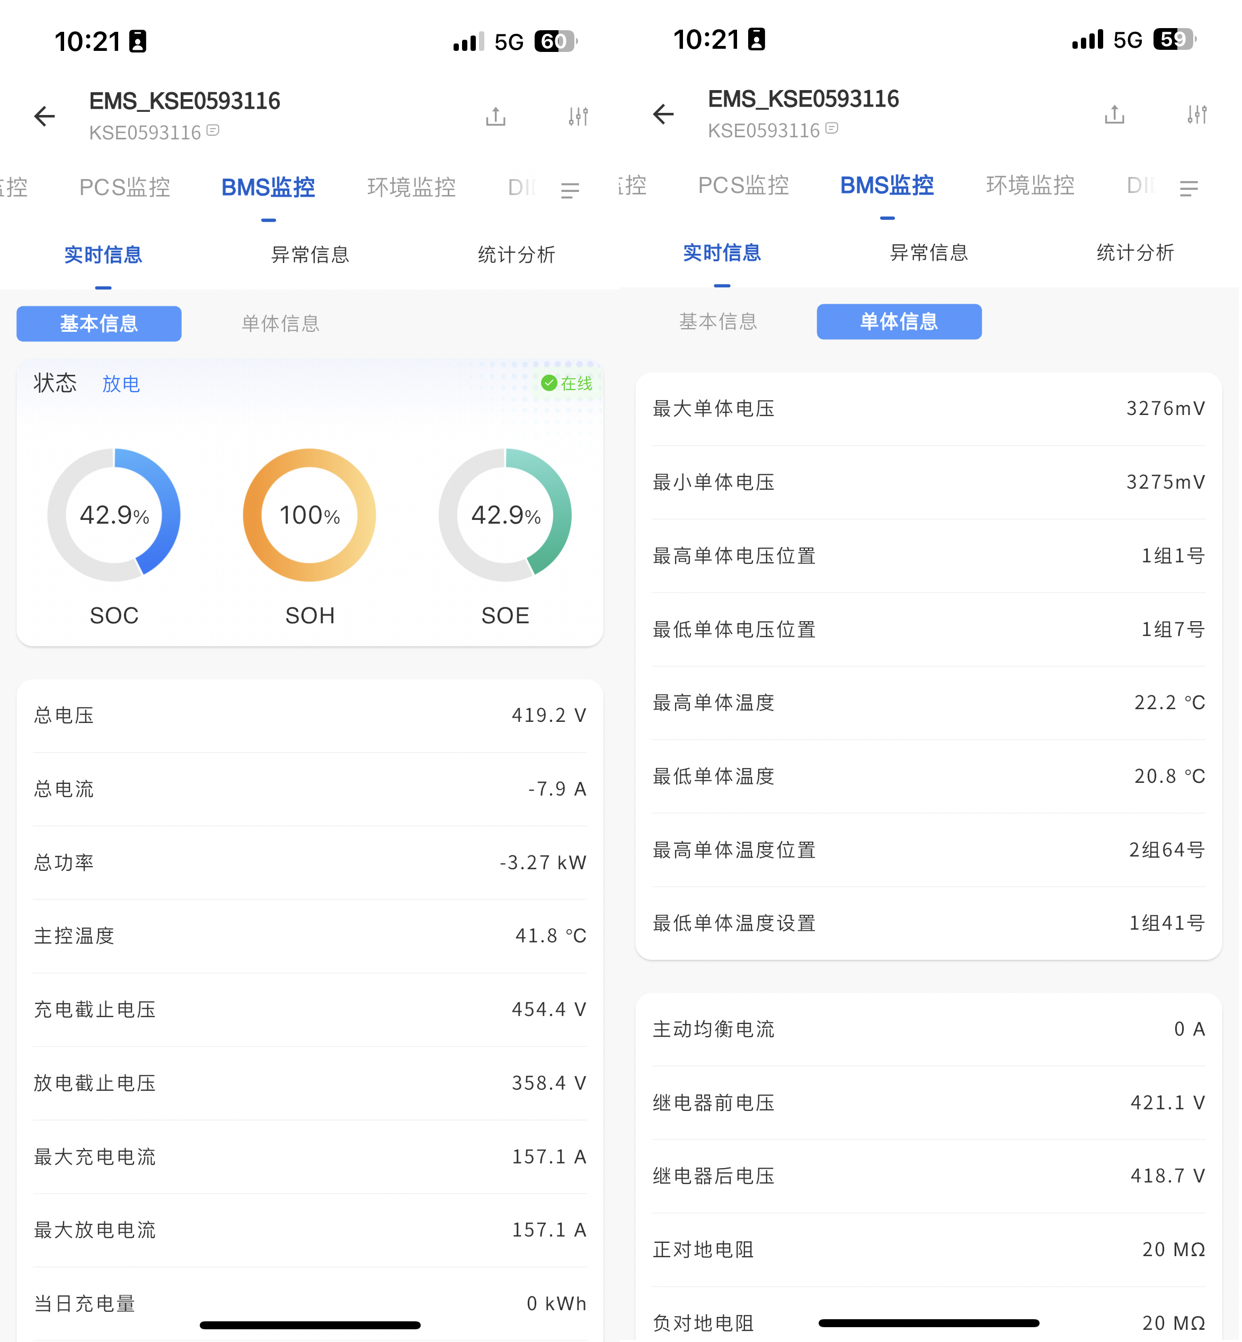
Task: Go to 异常信息 in left screen
Action: (310, 255)
